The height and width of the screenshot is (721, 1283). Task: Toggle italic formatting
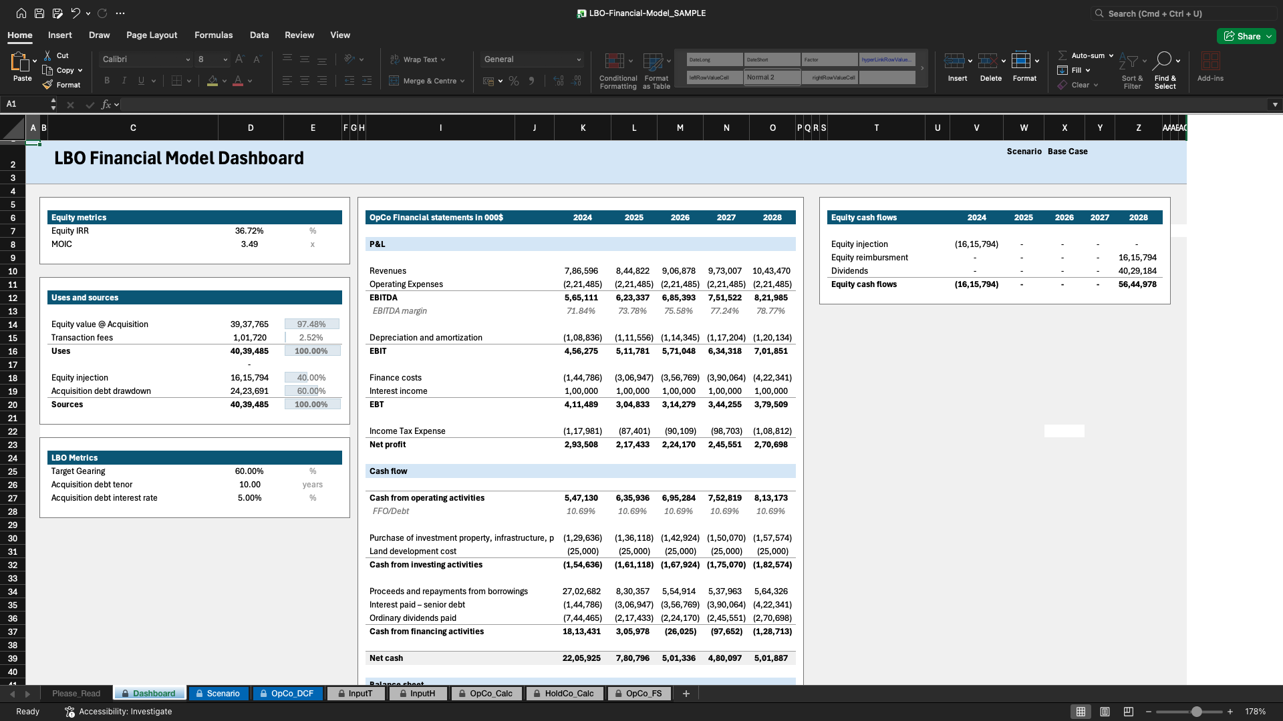pyautogui.click(x=124, y=80)
